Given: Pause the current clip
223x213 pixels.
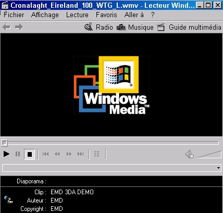Looking at the screenshot, I should [x=18, y=154].
